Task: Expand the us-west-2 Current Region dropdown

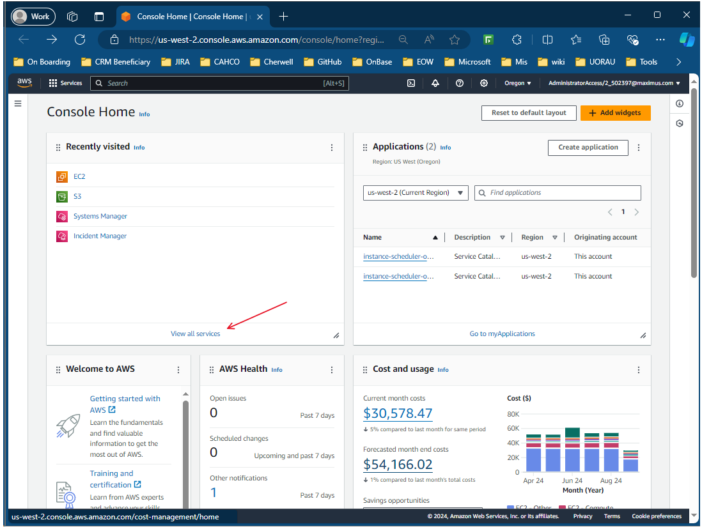Action: 415,193
